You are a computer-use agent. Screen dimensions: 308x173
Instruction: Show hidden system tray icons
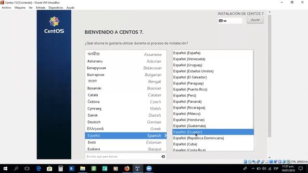point(253,169)
